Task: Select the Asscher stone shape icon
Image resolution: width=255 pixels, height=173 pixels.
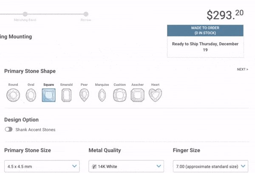Action: pyautogui.click(x=137, y=95)
